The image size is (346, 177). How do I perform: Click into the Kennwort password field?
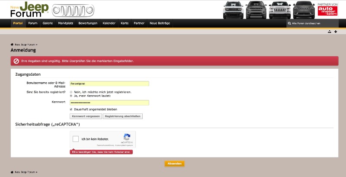[x=109, y=103]
